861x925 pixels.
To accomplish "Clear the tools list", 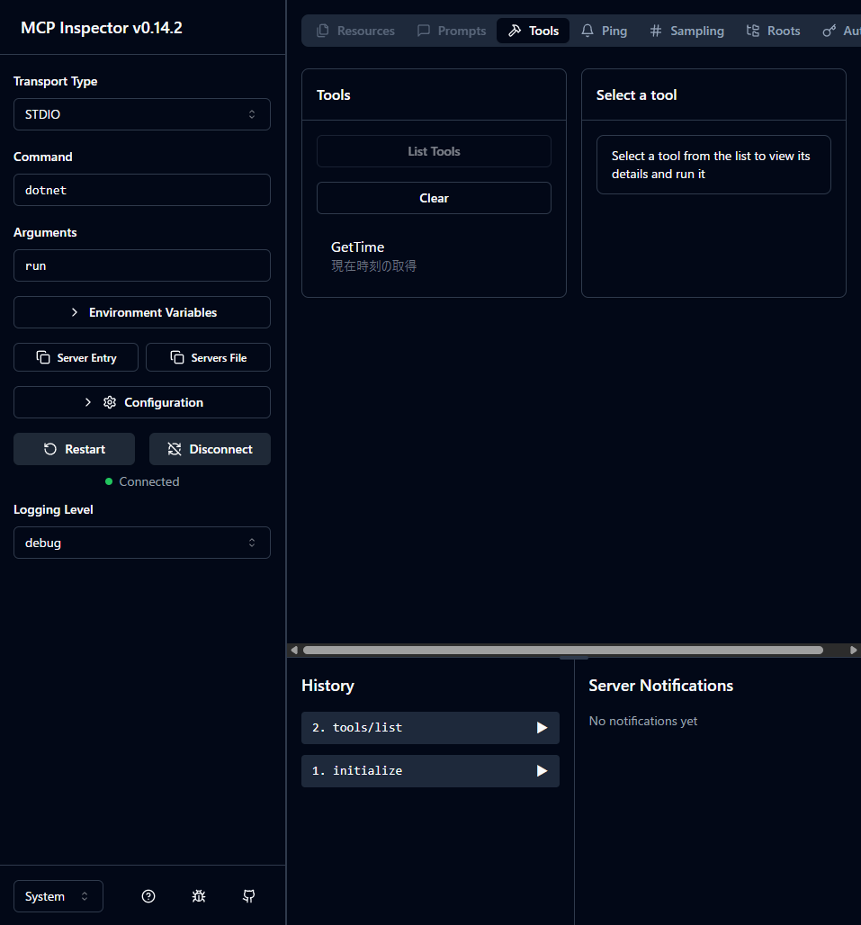I will pyautogui.click(x=434, y=198).
